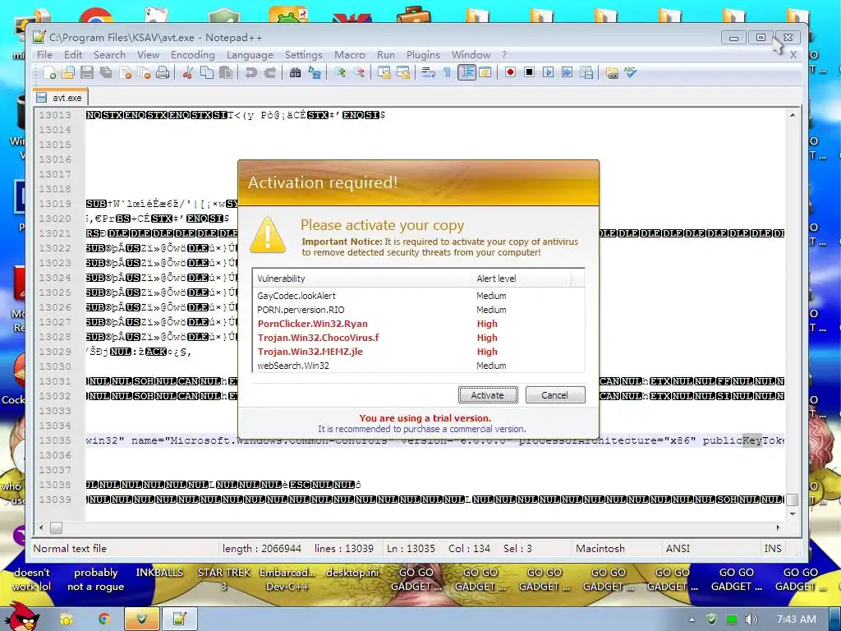
Task: Click the Record Macro red dot icon
Action: (510, 72)
